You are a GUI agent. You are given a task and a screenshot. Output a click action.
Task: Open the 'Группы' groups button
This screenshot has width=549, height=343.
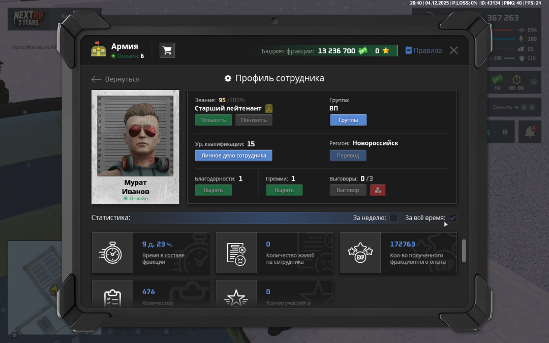click(x=348, y=120)
